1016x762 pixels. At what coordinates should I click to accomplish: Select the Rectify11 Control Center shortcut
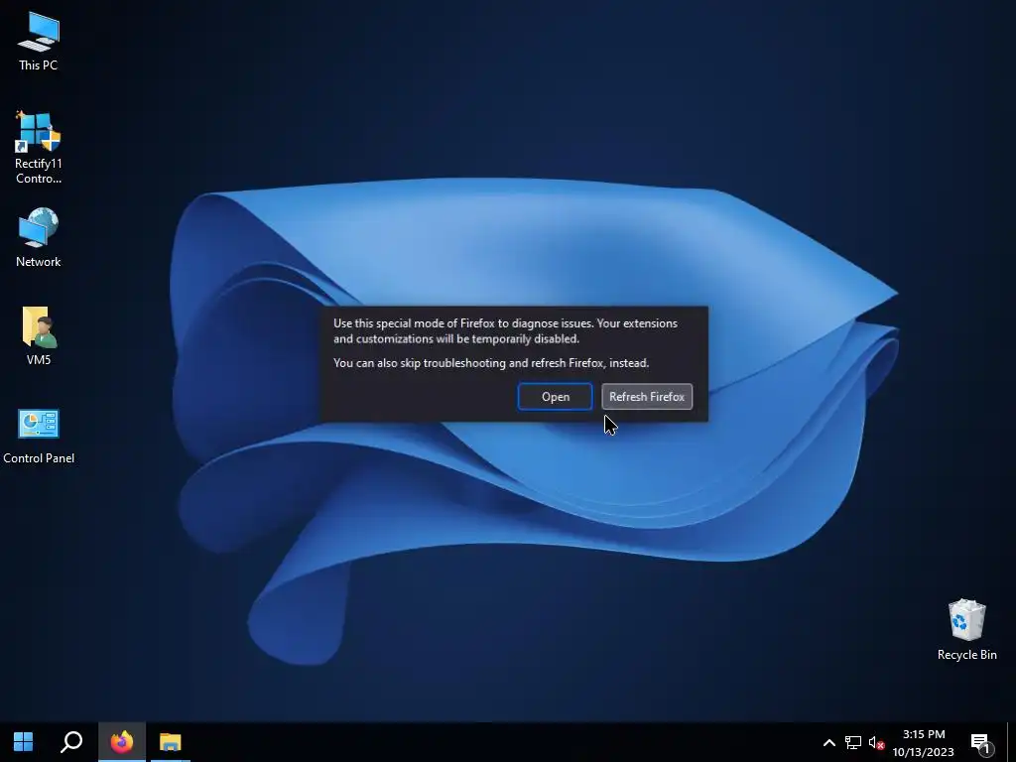pos(39,149)
